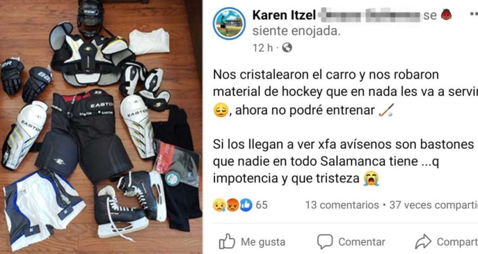Click the angry red reaction icon
Screen dimensions: 478x254
[233, 205]
